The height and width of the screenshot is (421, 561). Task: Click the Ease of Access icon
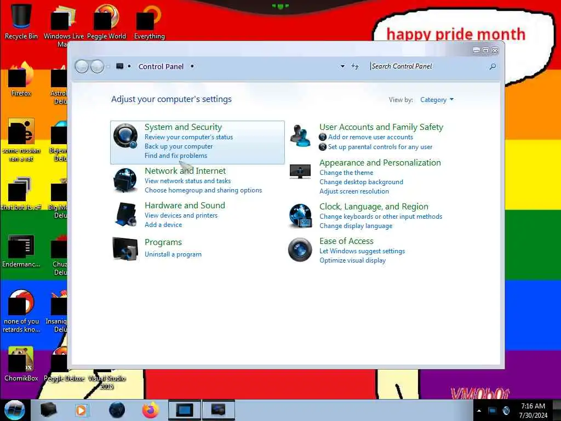click(300, 249)
